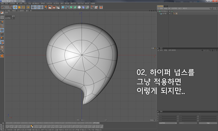The width and height of the screenshot is (218, 131).
Task: Click the X position input field
Action: coord(168,117)
